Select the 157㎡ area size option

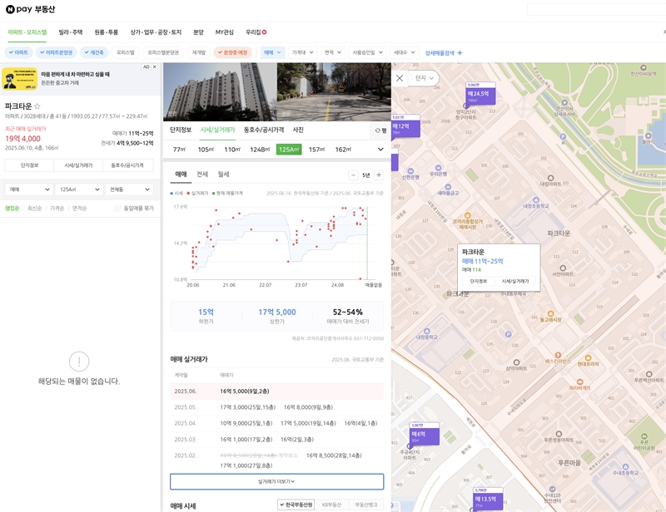click(x=316, y=150)
